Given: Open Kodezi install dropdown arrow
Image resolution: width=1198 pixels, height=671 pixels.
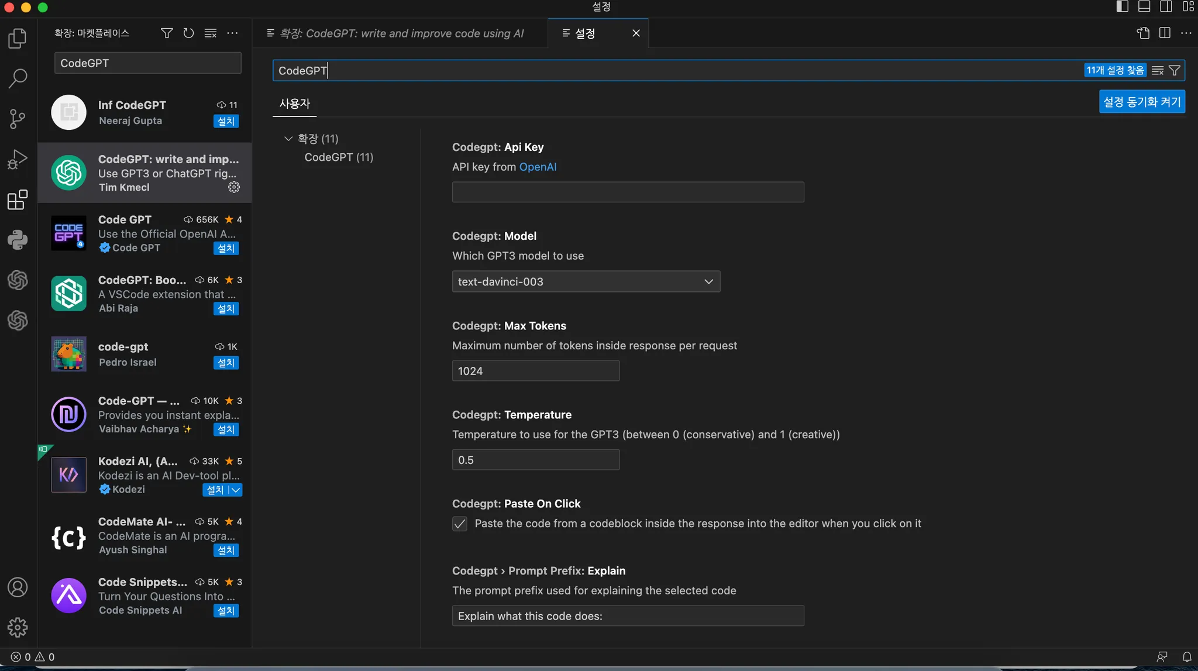Looking at the screenshot, I should coord(235,490).
